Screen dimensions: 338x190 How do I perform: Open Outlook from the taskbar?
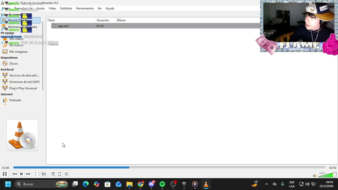point(118,184)
